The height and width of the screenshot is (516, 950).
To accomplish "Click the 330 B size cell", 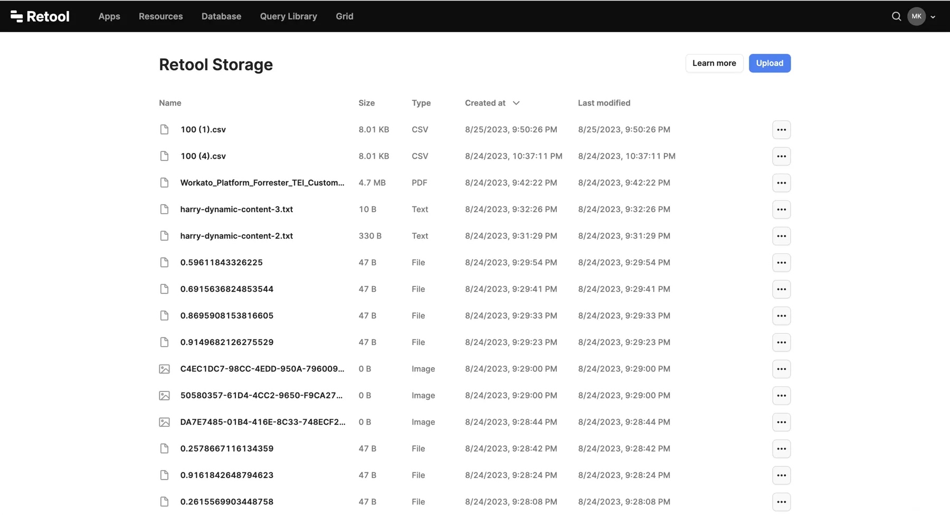I will pyautogui.click(x=370, y=236).
